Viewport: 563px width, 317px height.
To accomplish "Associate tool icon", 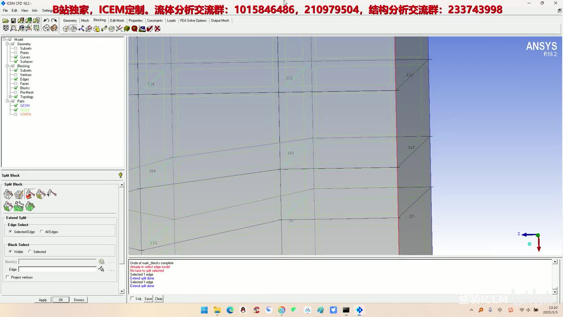I will 96,29.
